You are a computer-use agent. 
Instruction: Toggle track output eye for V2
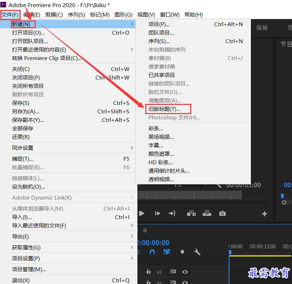point(185,282)
